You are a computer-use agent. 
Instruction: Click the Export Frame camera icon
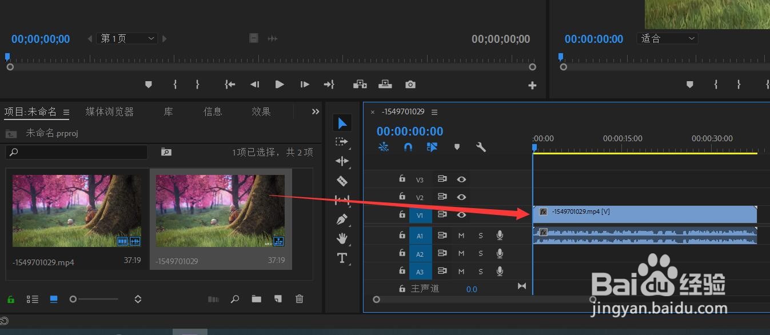[410, 85]
